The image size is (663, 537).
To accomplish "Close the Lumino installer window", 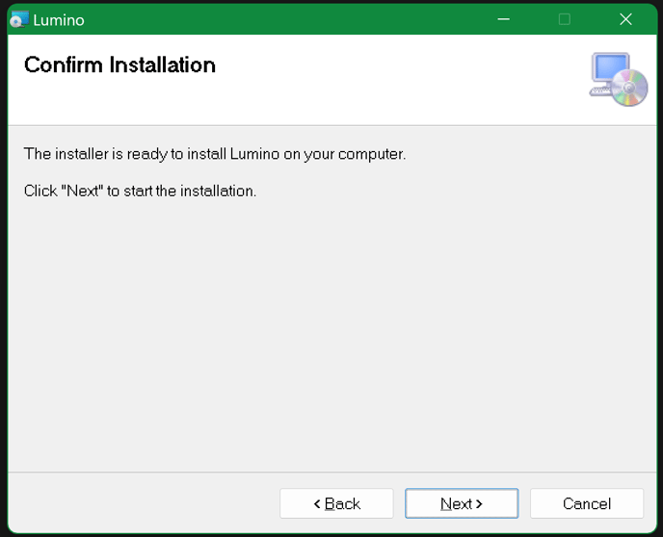I will 625,19.
